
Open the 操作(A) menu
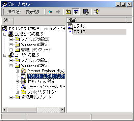(14, 12)
